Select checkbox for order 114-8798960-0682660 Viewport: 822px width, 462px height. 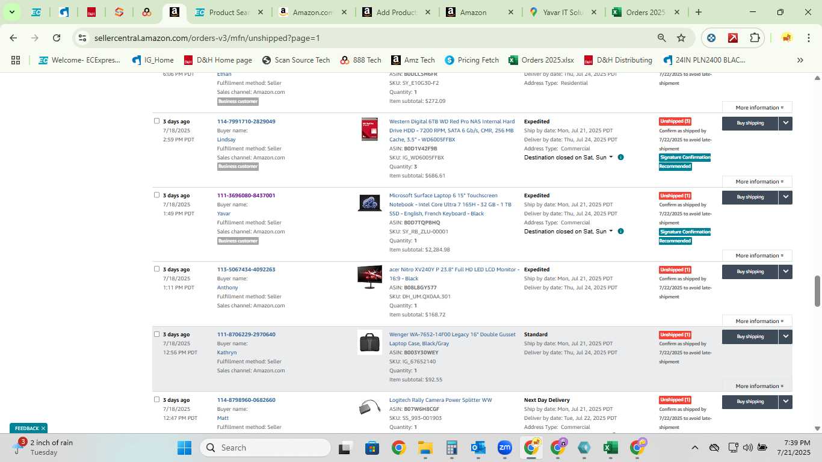click(156, 399)
